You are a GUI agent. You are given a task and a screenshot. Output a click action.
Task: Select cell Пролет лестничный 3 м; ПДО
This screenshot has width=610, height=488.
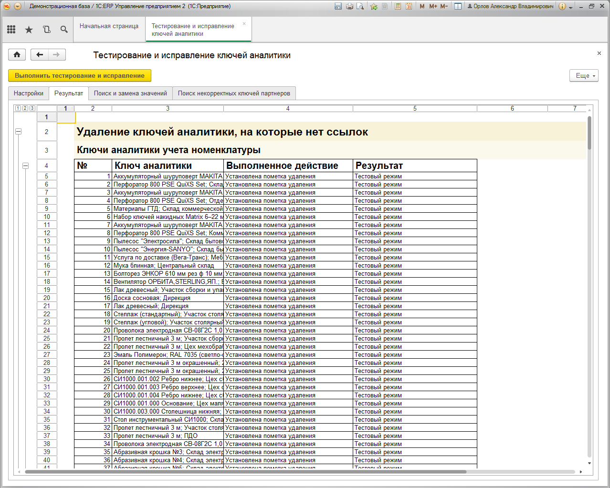pos(168,436)
